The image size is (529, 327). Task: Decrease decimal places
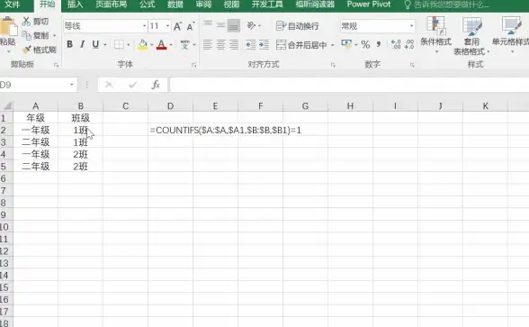point(408,44)
